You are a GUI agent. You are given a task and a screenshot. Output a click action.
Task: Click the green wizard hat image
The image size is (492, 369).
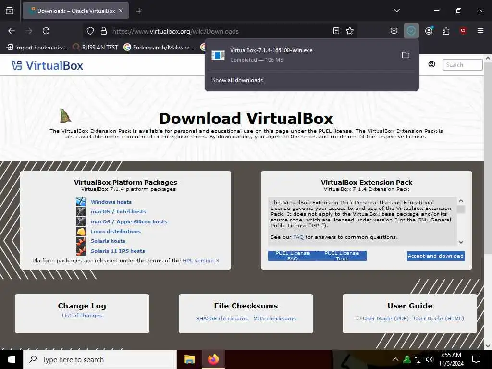pos(65,115)
